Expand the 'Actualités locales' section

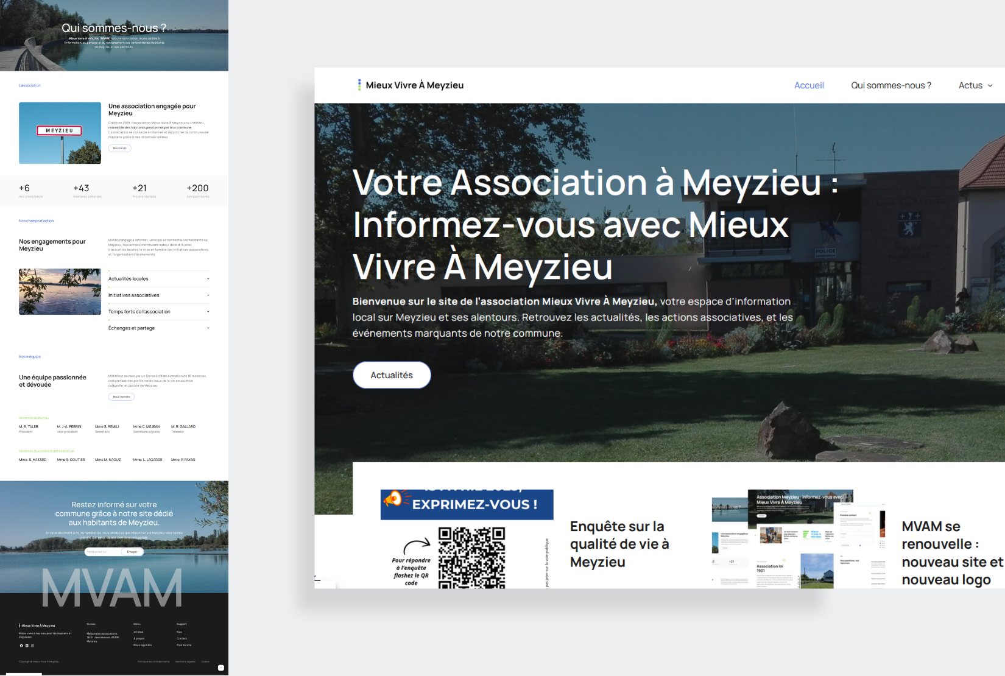[158, 278]
